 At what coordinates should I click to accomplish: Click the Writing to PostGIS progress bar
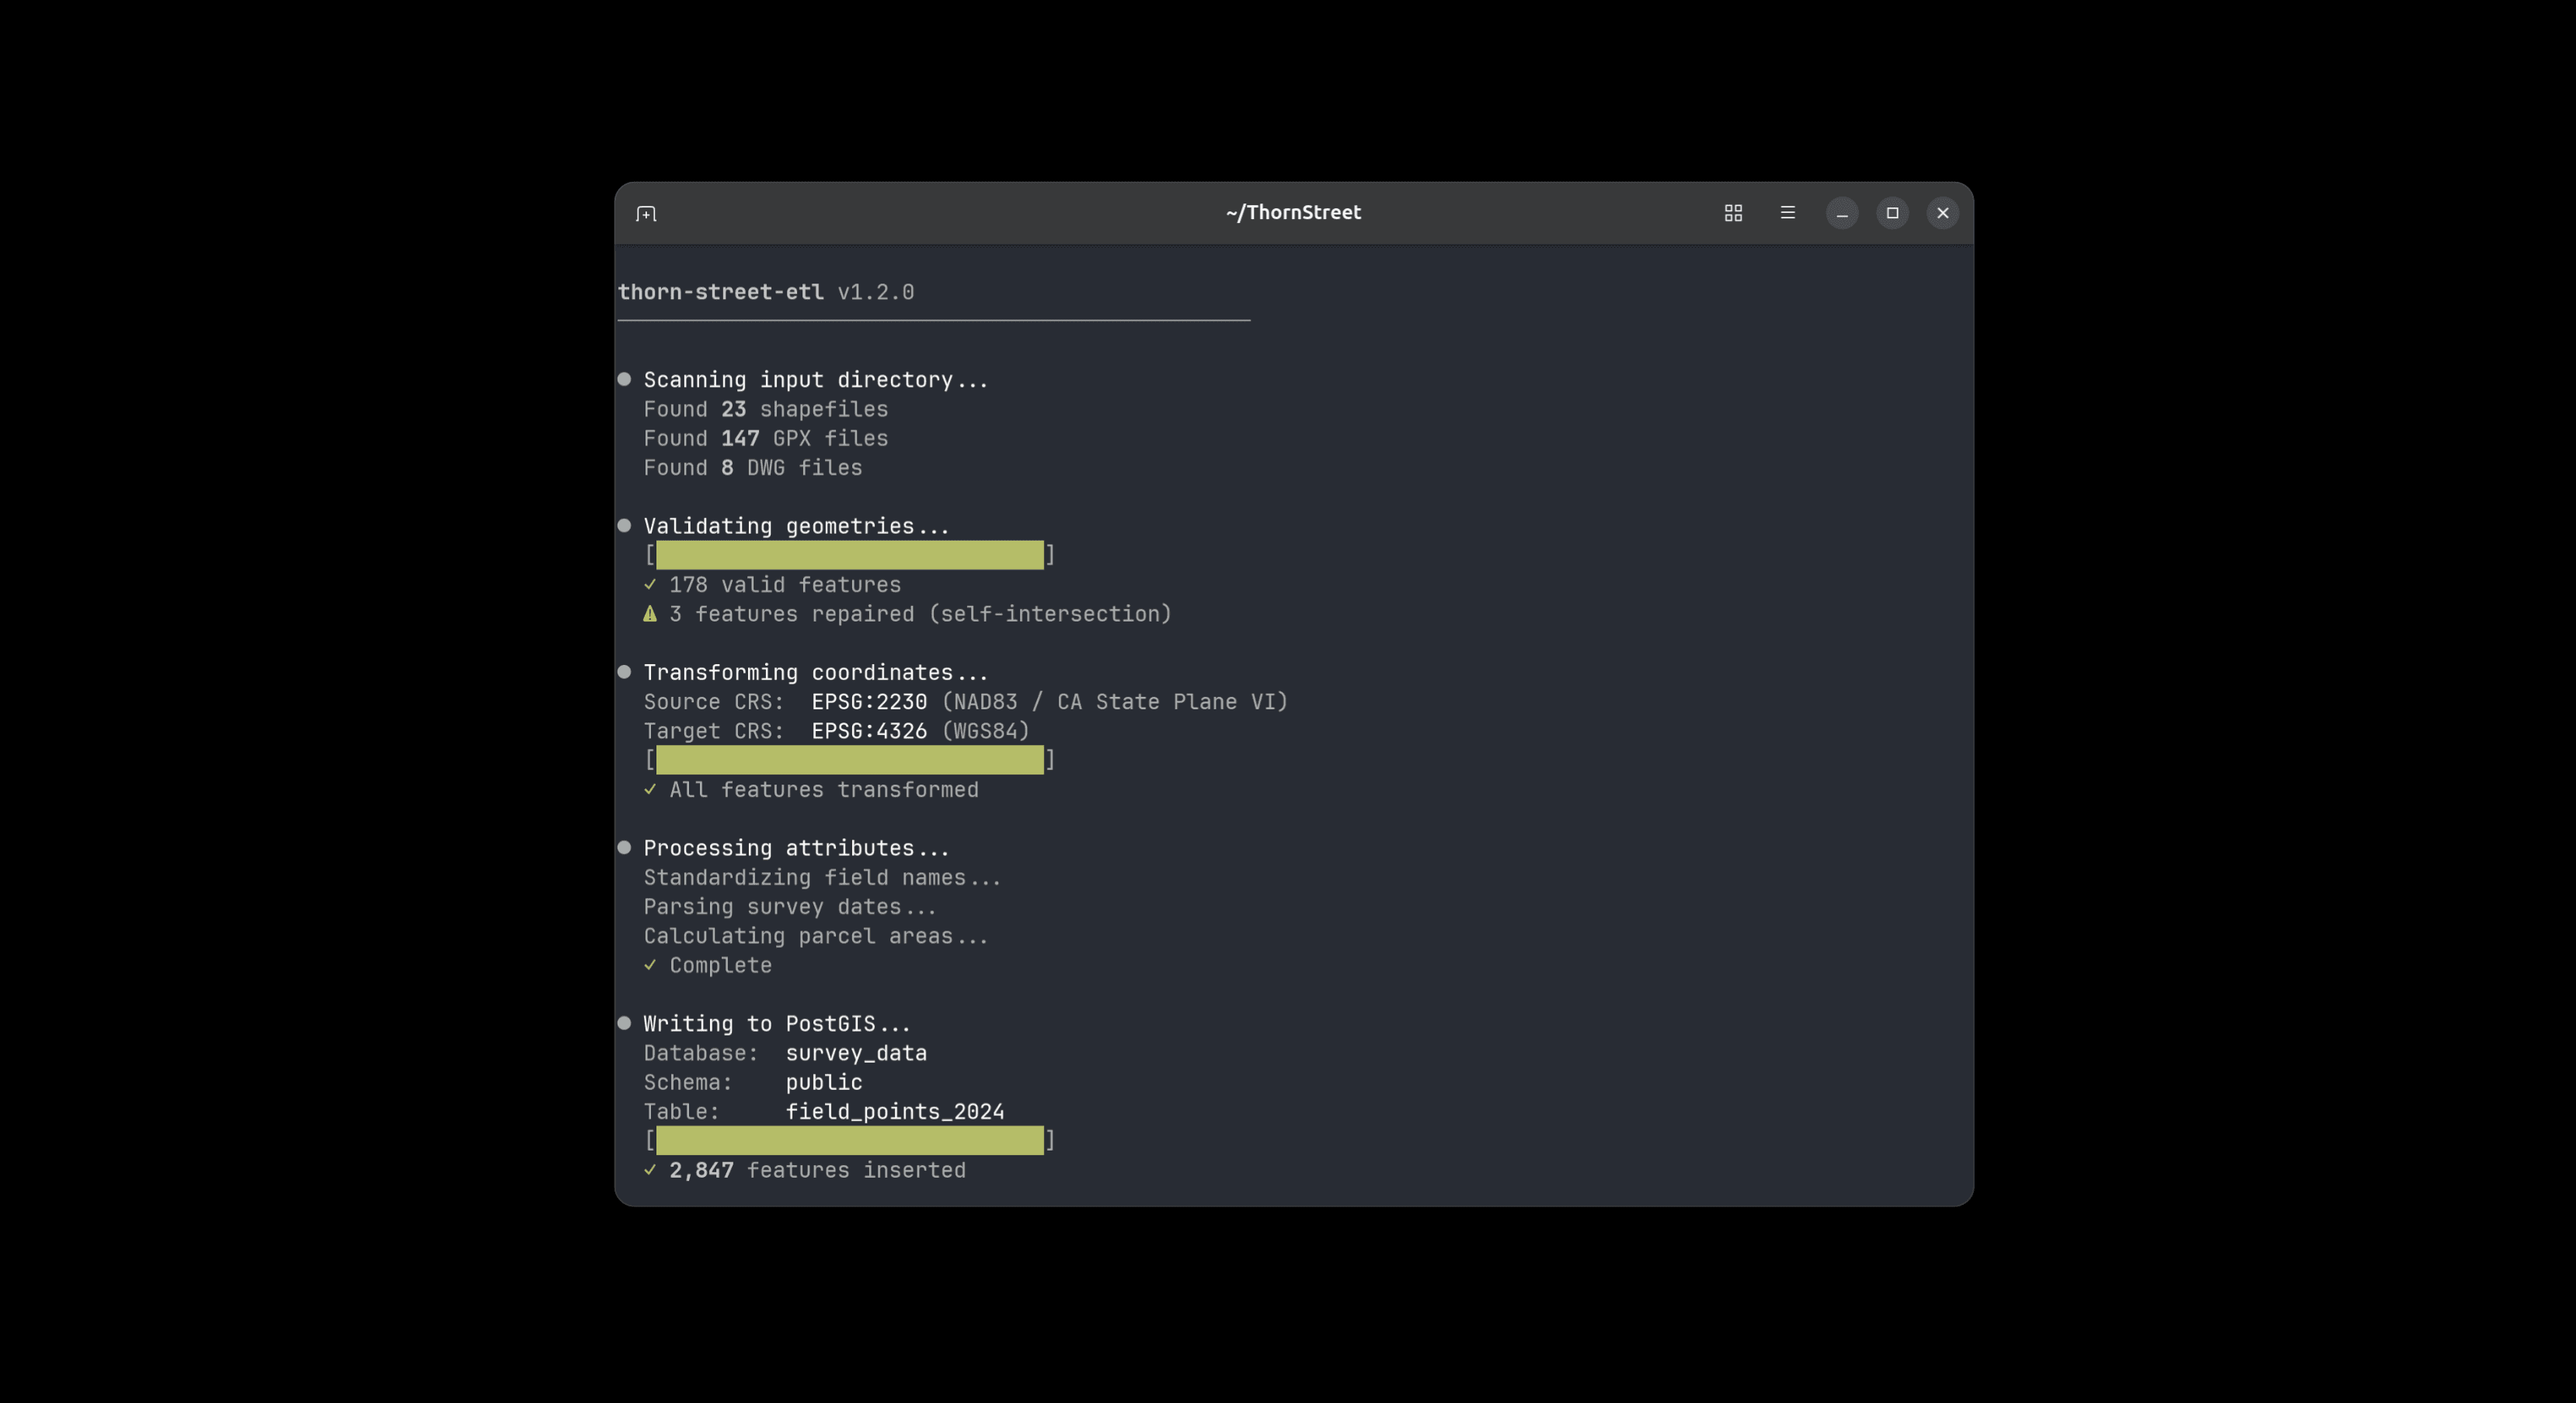849,1140
